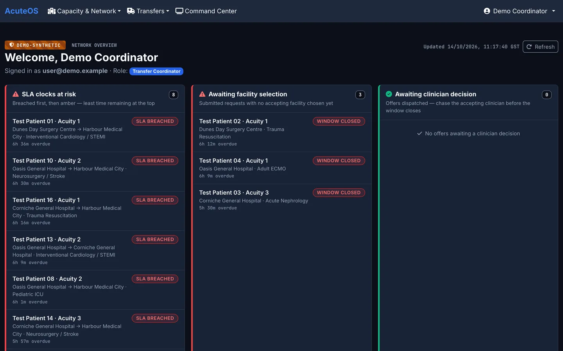Click SLA BREACHED badge for Test Patient 16
The height and width of the screenshot is (351, 563).
[155, 200]
